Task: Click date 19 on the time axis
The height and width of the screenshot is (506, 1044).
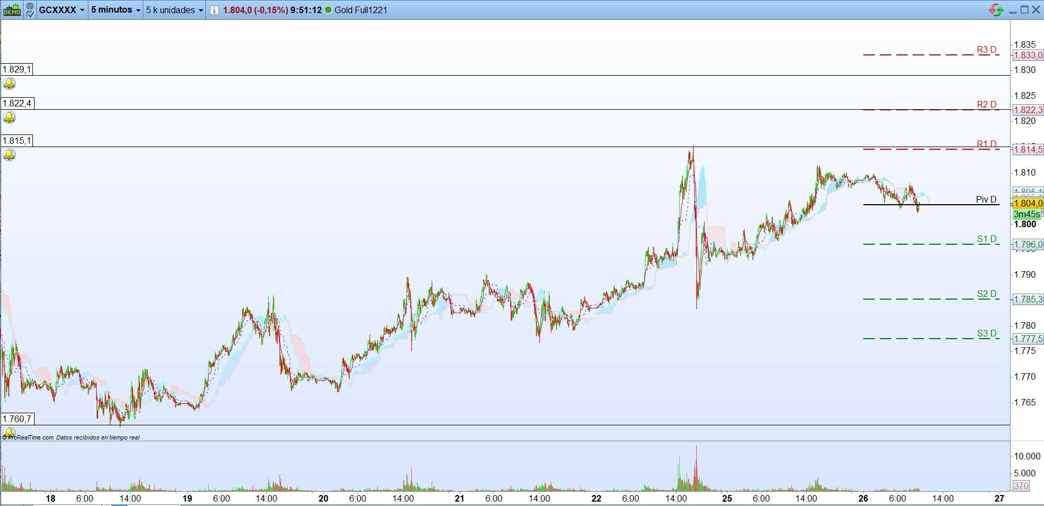Action: [x=187, y=498]
